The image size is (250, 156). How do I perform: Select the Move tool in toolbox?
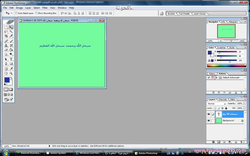pos(11,27)
